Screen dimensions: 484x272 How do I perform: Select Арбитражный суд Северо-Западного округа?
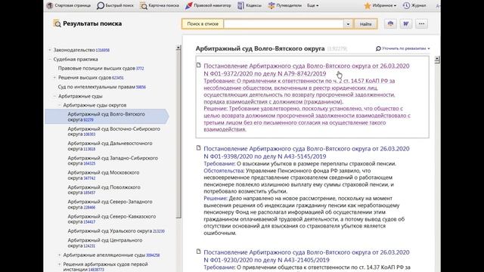pyautogui.click(x=110, y=204)
